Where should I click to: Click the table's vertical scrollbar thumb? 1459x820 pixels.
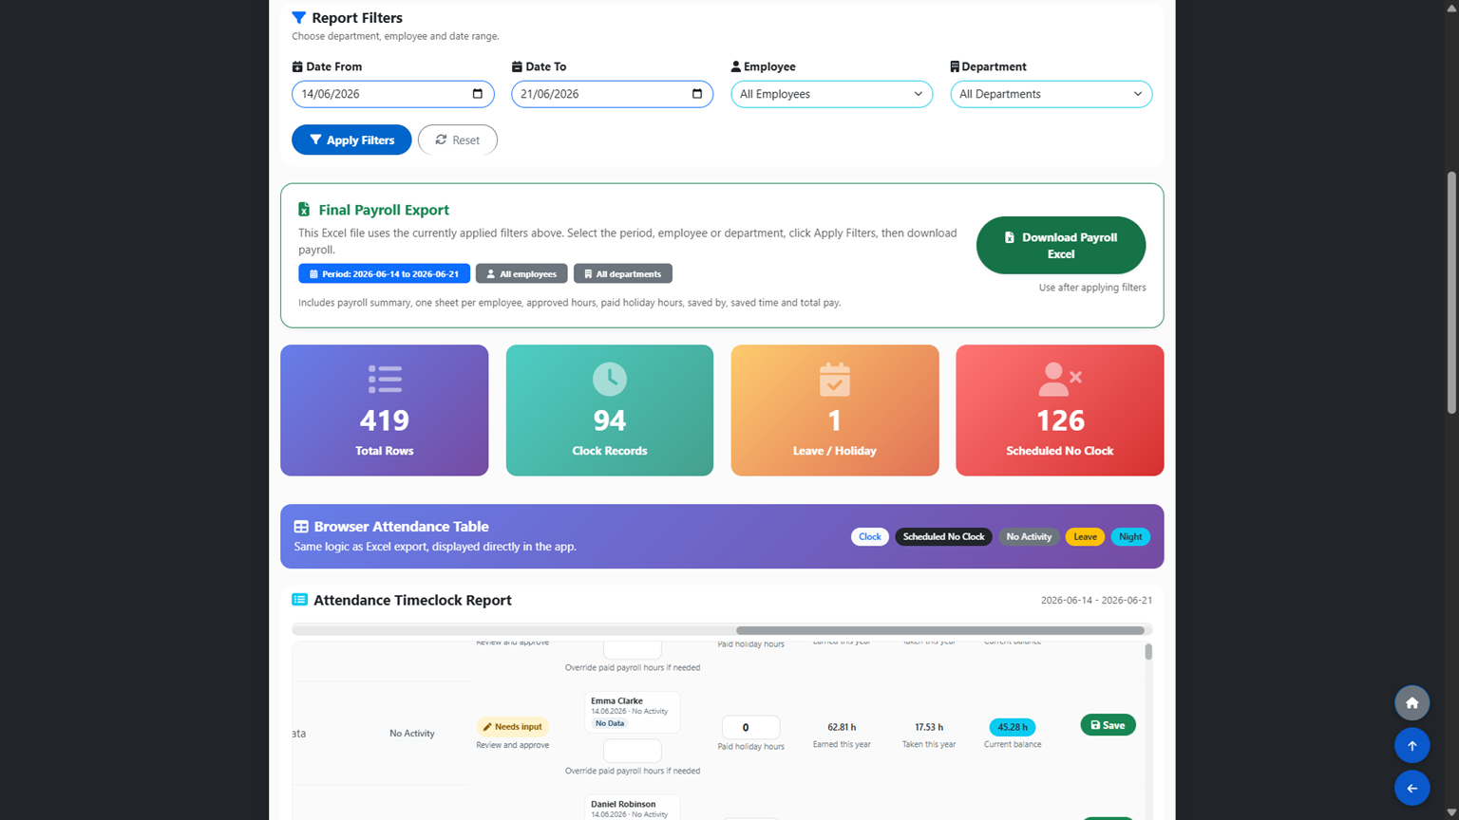coord(1148,652)
